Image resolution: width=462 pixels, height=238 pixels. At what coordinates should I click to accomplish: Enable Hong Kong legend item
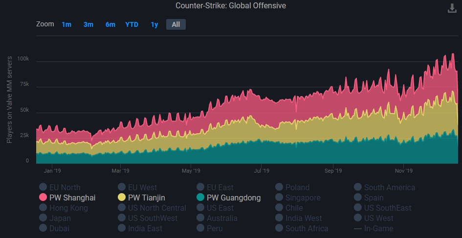point(64,208)
